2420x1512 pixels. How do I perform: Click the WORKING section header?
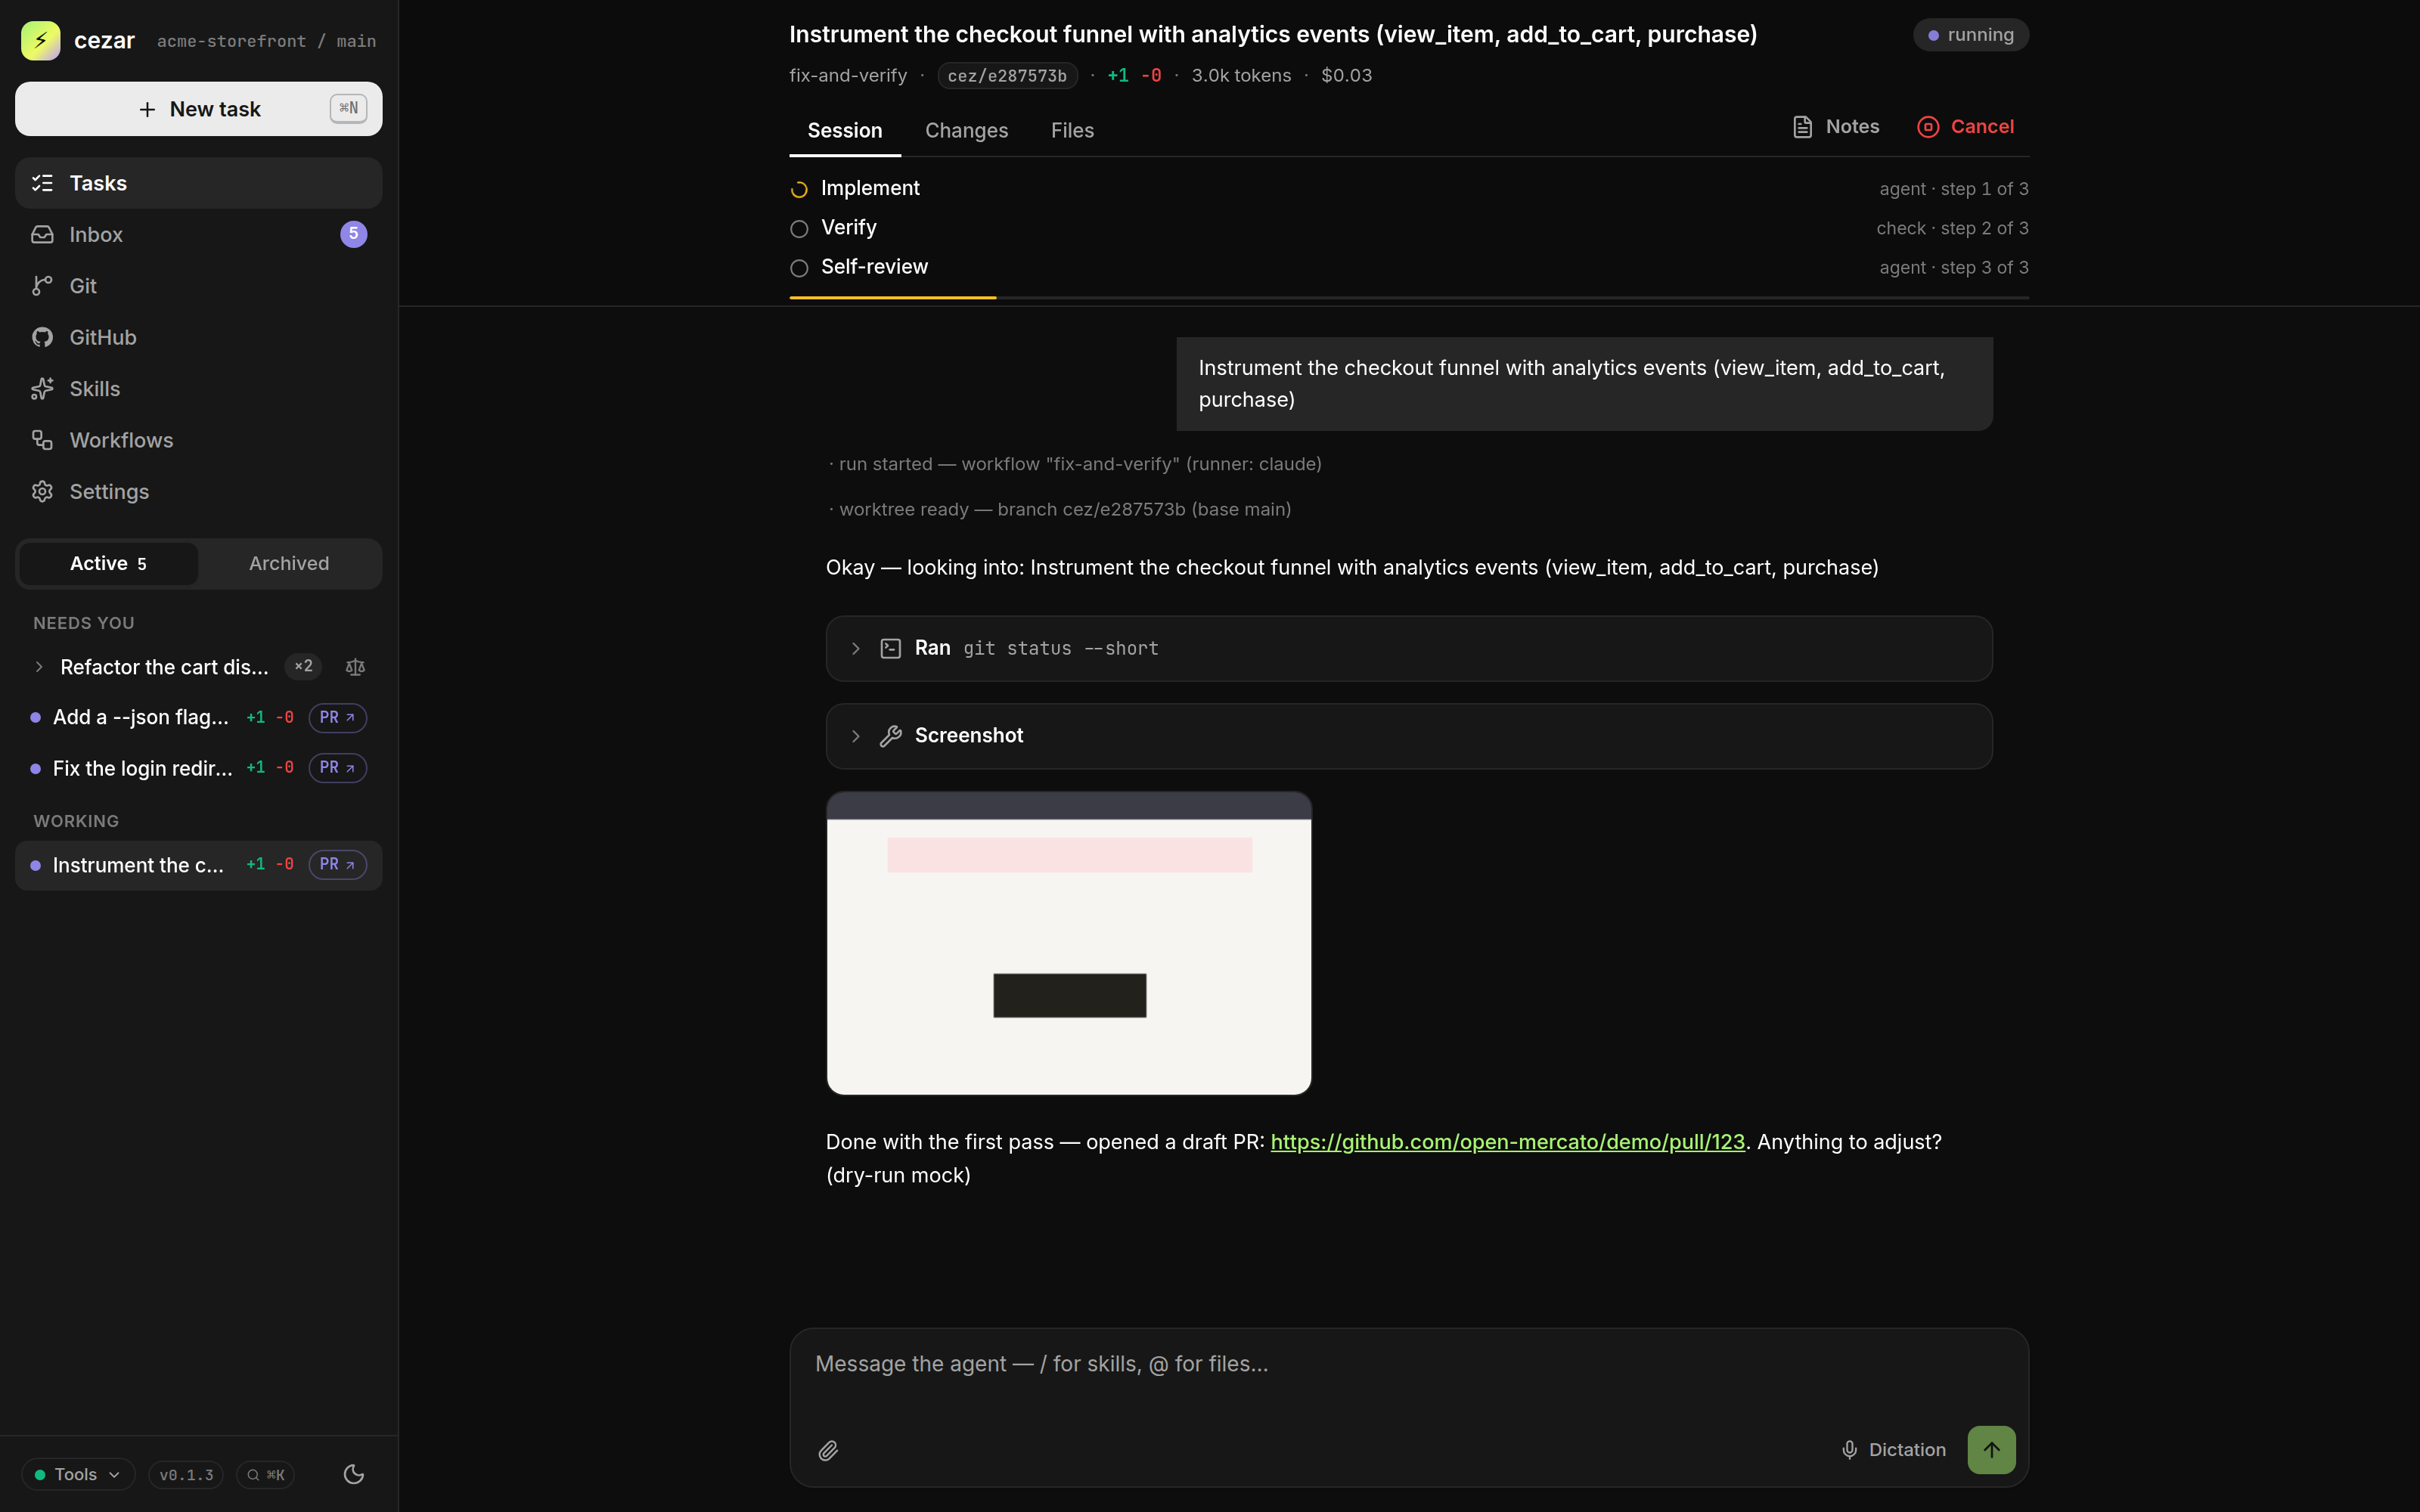[x=76, y=821]
